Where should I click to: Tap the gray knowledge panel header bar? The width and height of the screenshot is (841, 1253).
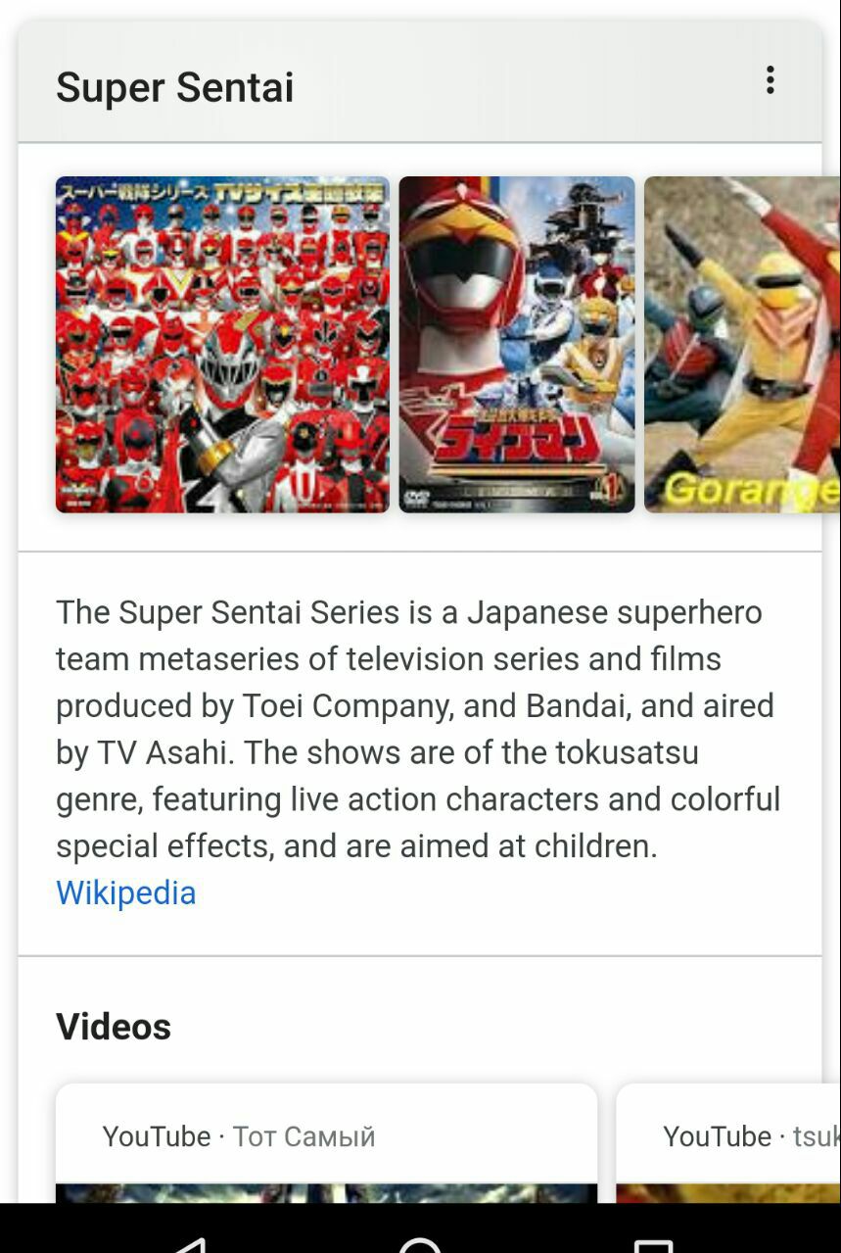click(419, 83)
